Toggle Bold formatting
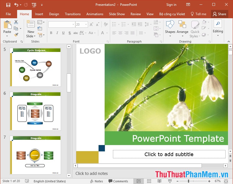233x184 pixels. tap(51, 32)
